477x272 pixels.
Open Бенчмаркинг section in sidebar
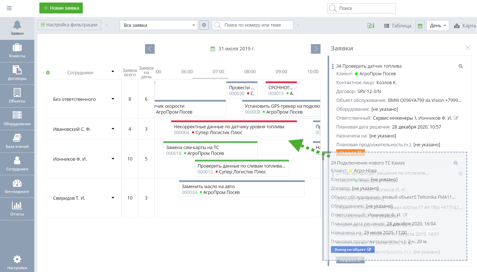pyautogui.click(x=17, y=186)
